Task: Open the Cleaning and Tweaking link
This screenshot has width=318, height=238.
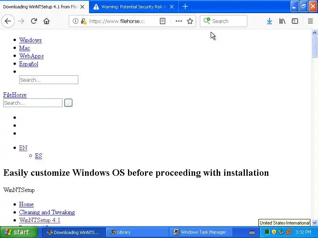Action: click(x=47, y=212)
